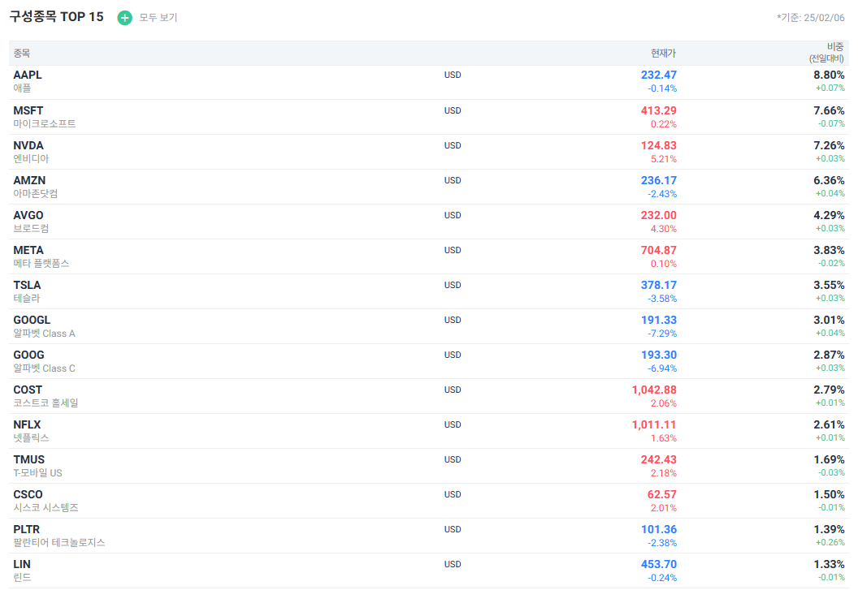Click the 알파벳 Class C name
Screen dimensions: 858x590
pyautogui.click(x=45, y=368)
